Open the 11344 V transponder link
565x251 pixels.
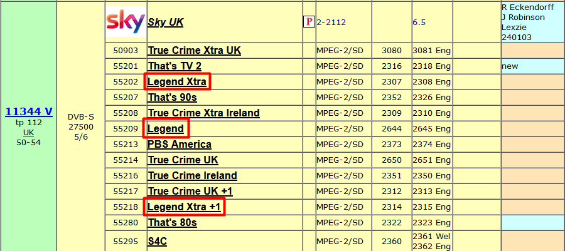point(29,111)
